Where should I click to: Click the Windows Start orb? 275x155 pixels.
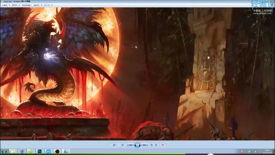(x=4, y=151)
